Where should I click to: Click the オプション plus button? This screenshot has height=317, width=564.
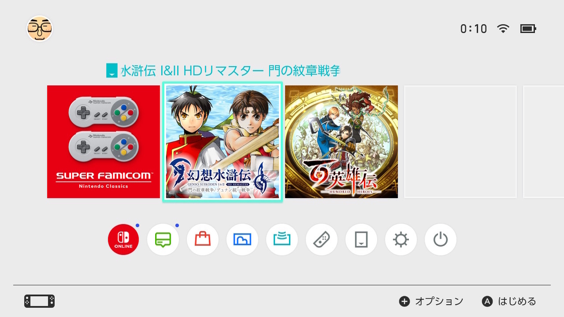(x=431, y=302)
